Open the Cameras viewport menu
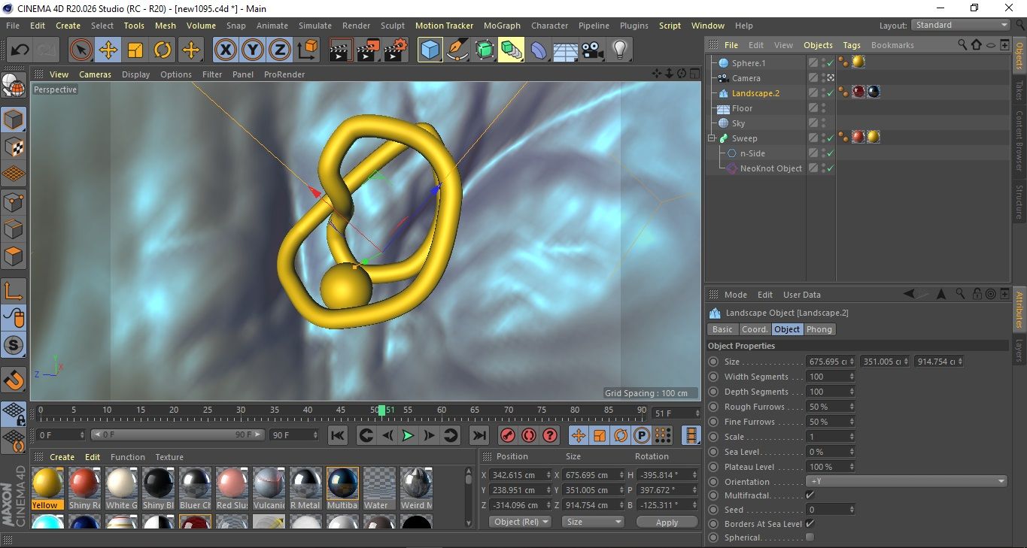1027x548 pixels. coord(95,74)
